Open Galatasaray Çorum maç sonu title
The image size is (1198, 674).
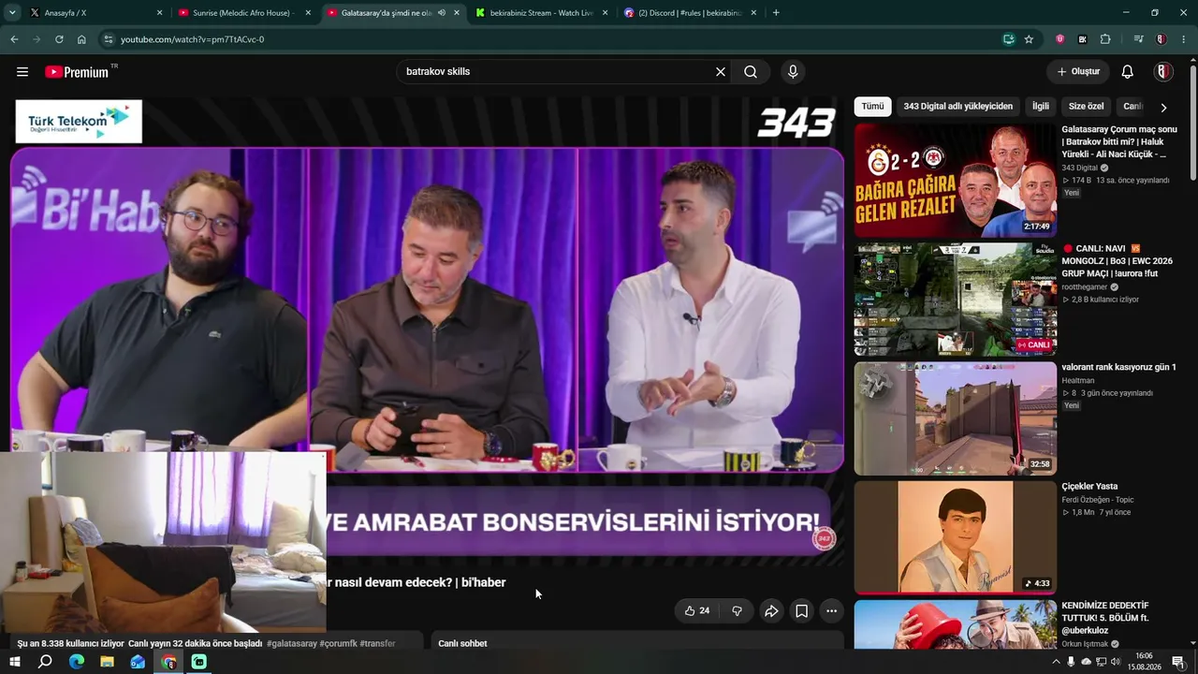coord(1119,141)
